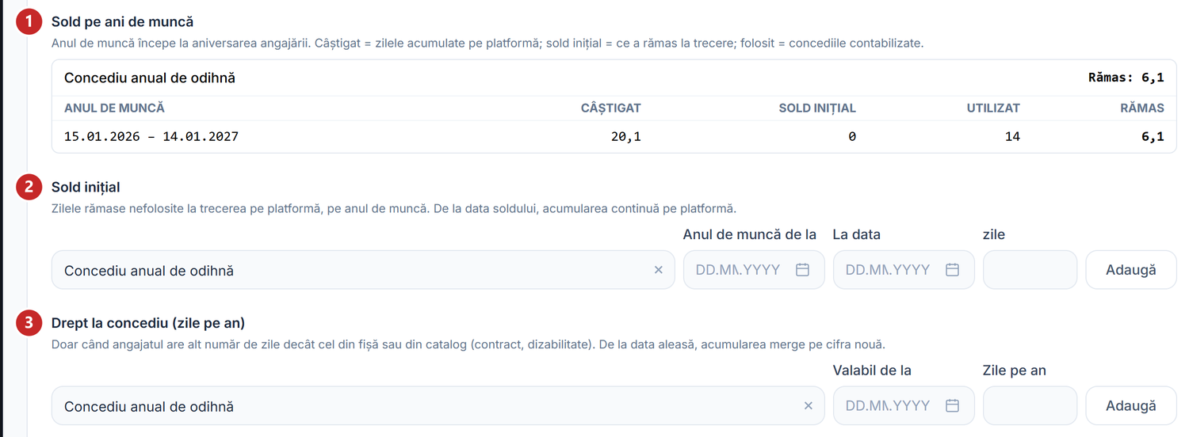Click the Sold pe ani de muncă heading
The width and height of the screenshot is (1189, 437).
[x=122, y=22]
